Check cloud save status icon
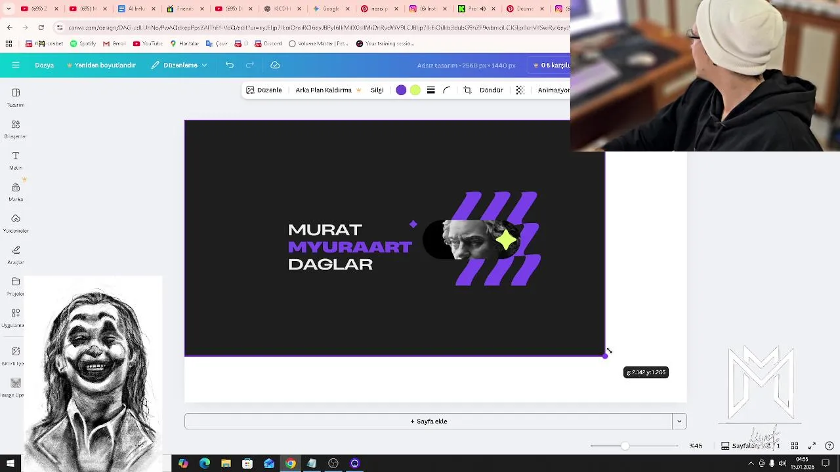This screenshot has width=840, height=472. click(x=275, y=65)
